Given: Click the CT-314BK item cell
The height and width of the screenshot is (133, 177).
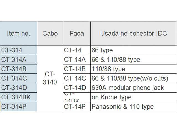Looking at the screenshot, I should 19,97.
